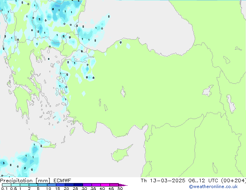Click the legend label "50"
The image size is (246, 190).
(x=120, y=188)
